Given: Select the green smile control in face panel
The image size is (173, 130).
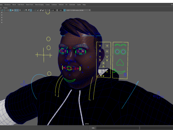Looking at the screenshot, I should (120, 72).
